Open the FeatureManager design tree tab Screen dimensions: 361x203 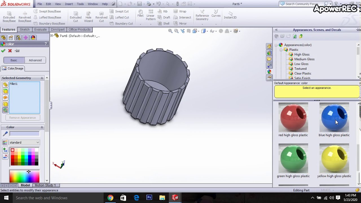(x=3, y=37)
